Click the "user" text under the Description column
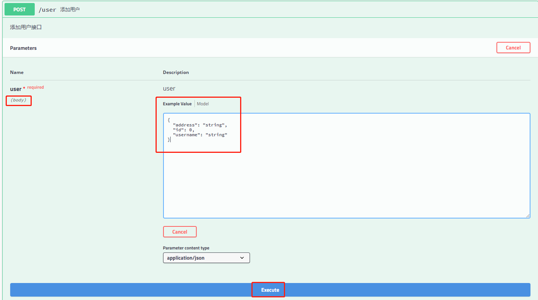Viewport: 538px width, 300px height. 169,88
